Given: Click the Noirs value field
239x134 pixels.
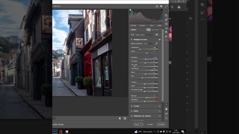Looking at the screenshot, I should (x=155, y=76).
